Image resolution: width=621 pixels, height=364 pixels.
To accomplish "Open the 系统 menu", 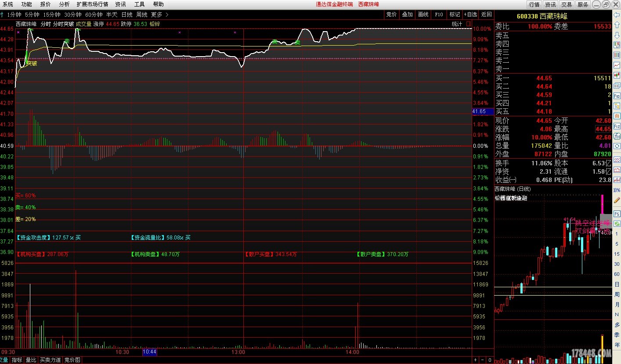I will click(x=8, y=4).
